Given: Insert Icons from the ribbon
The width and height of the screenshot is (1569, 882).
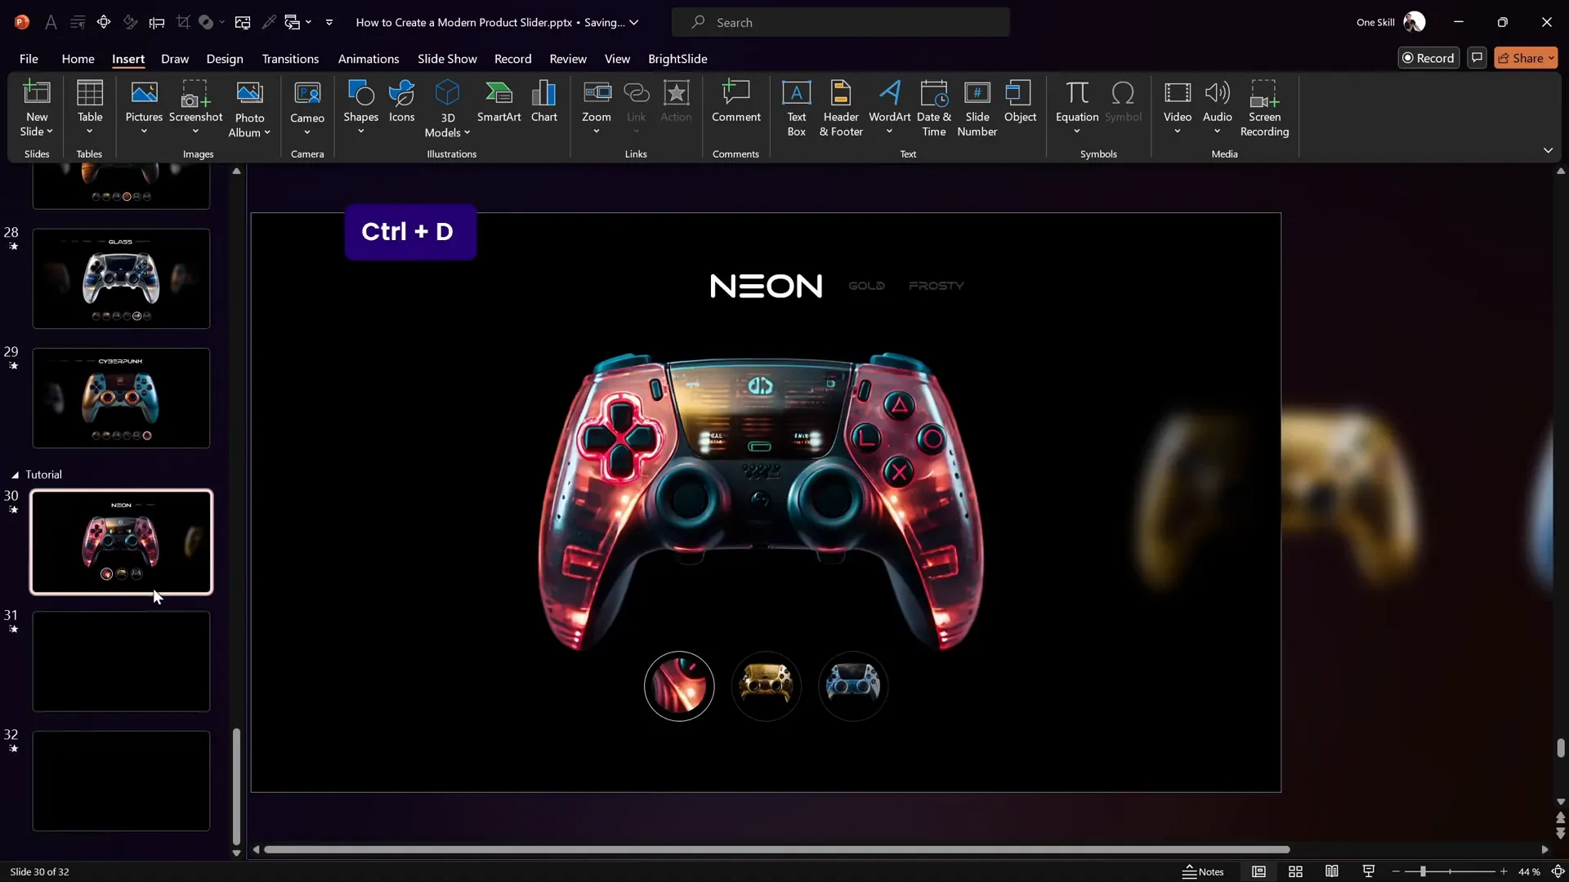Looking at the screenshot, I should tap(401, 102).
